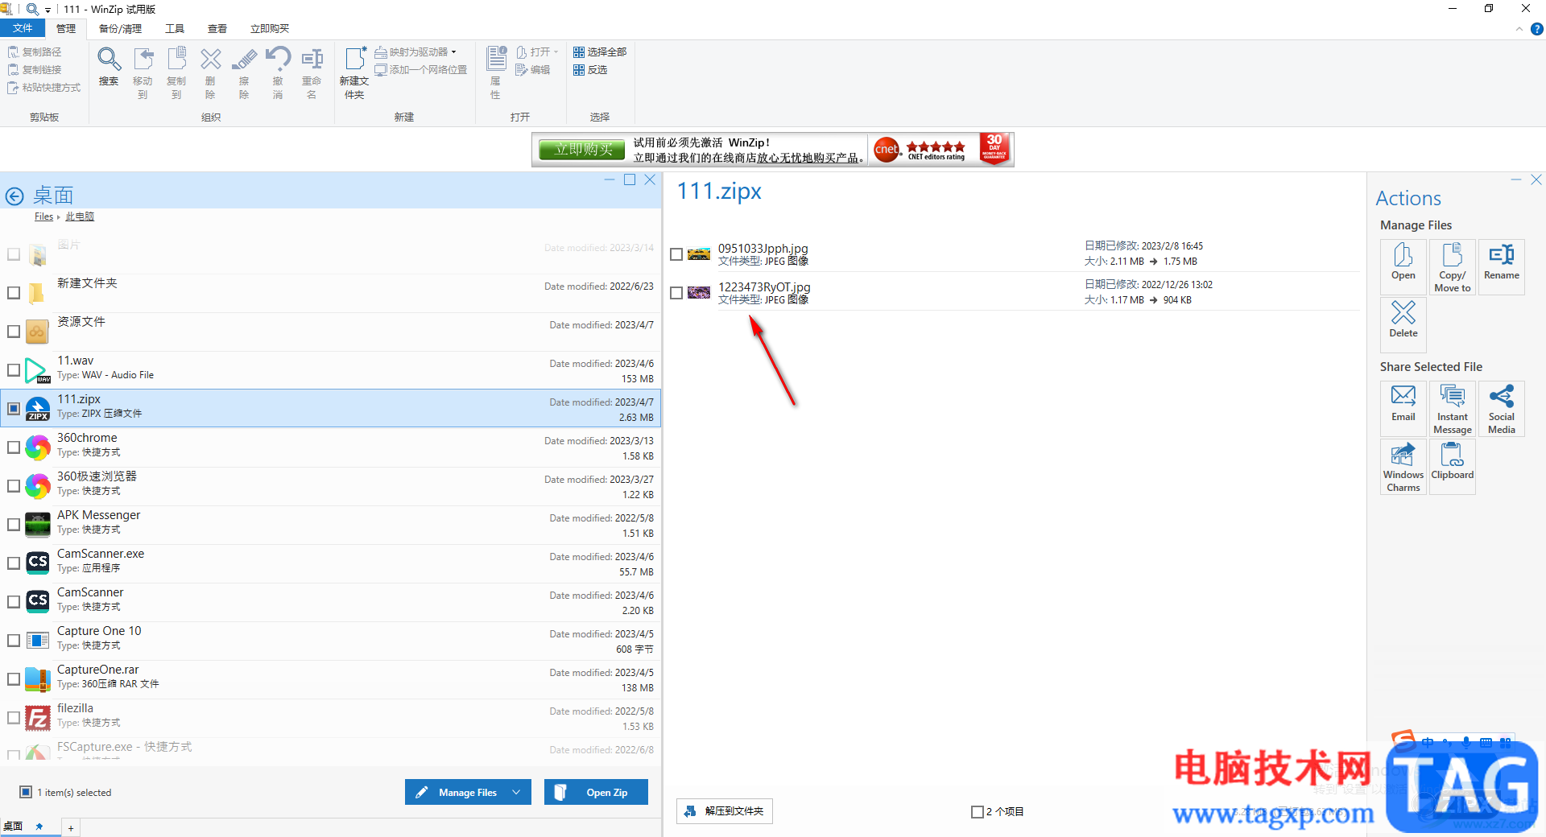The height and width of the screenshot is (837, 1546).
Task: Check the box for 1223473RyOT.jpg
Action: pos(676,293)
